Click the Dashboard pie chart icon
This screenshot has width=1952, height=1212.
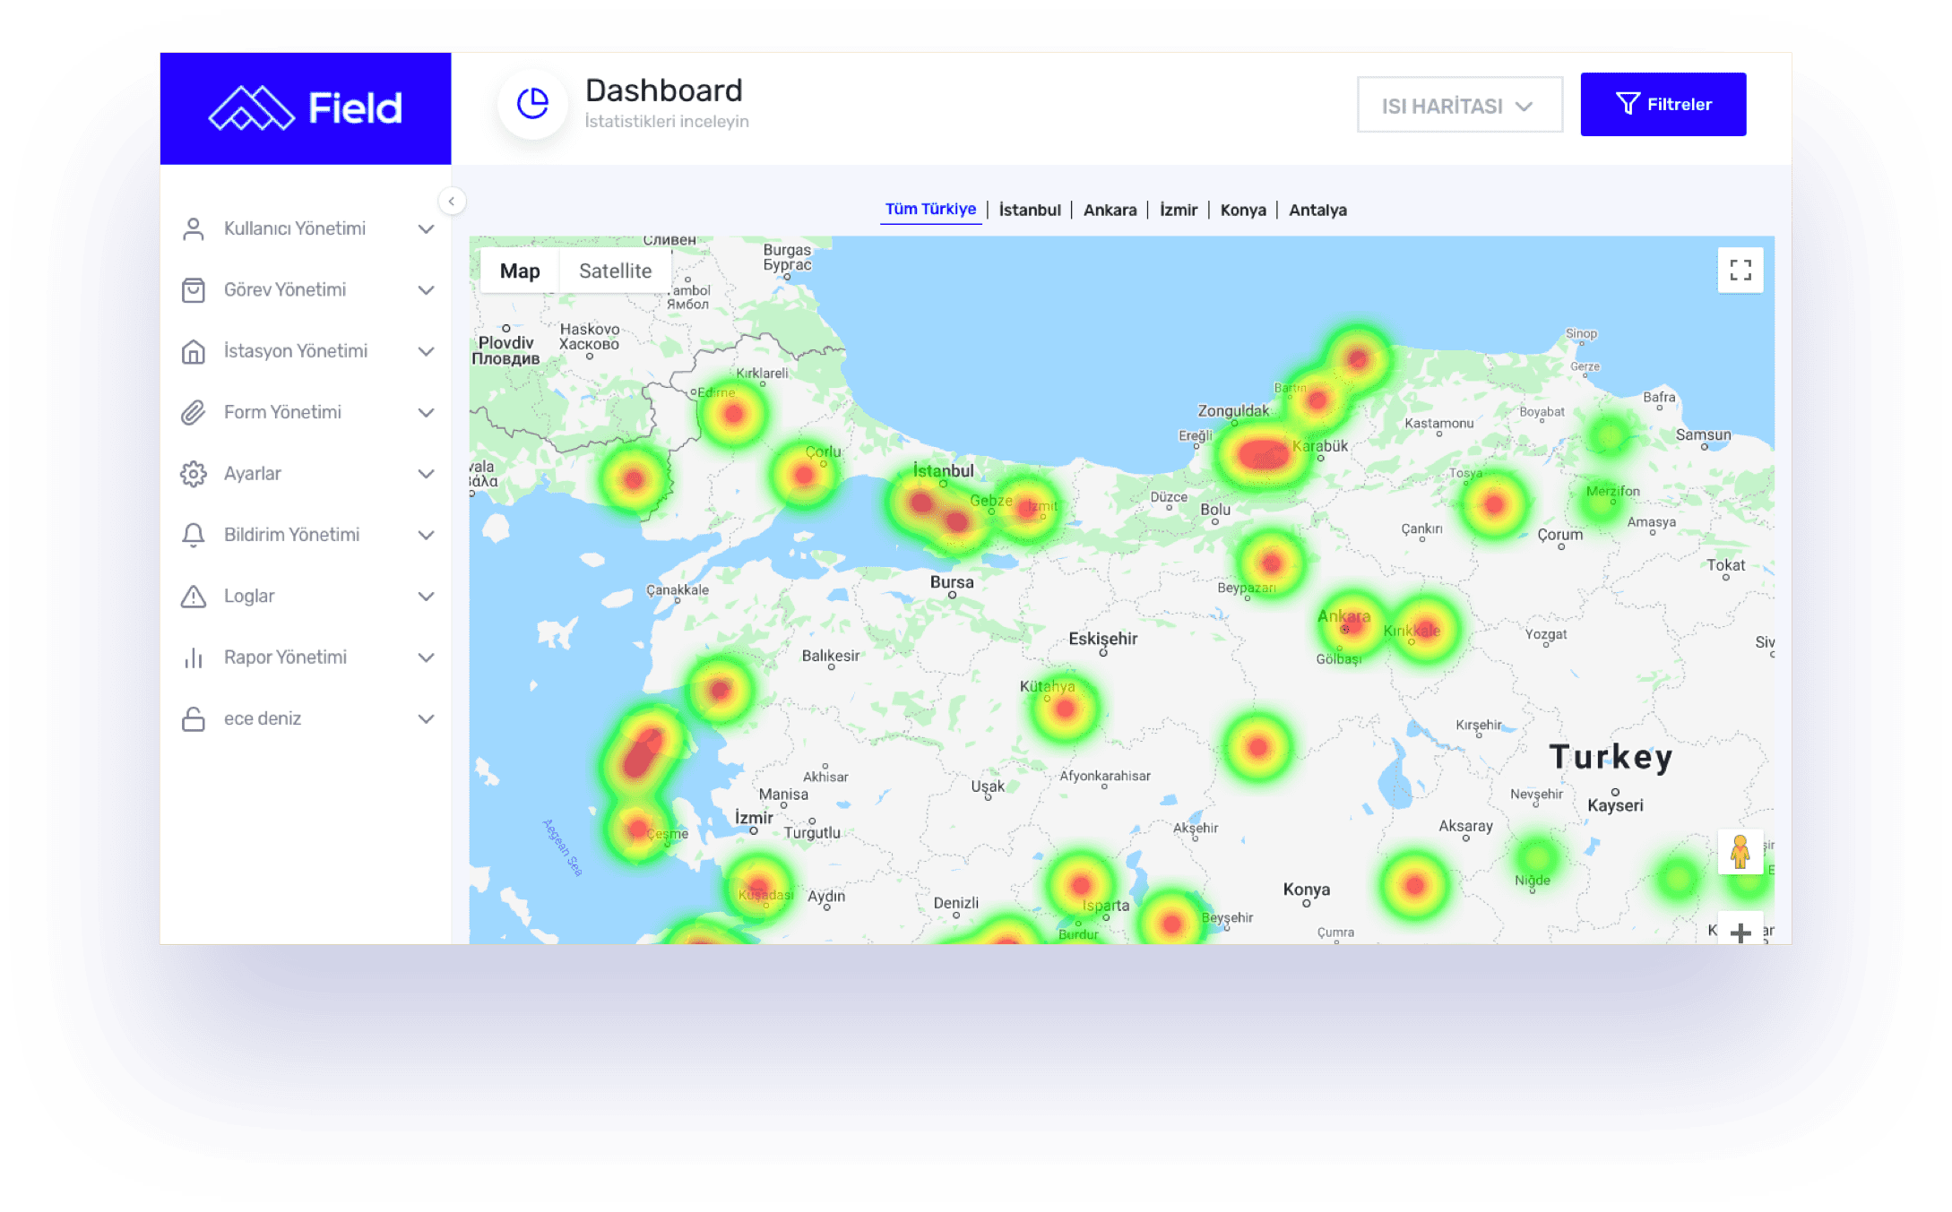[533, 104]
